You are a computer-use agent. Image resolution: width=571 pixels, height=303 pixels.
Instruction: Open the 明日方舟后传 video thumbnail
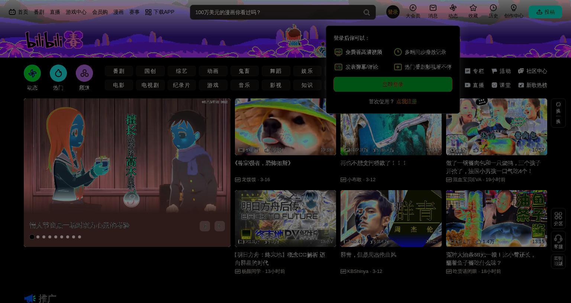click(x=285, y=218)
